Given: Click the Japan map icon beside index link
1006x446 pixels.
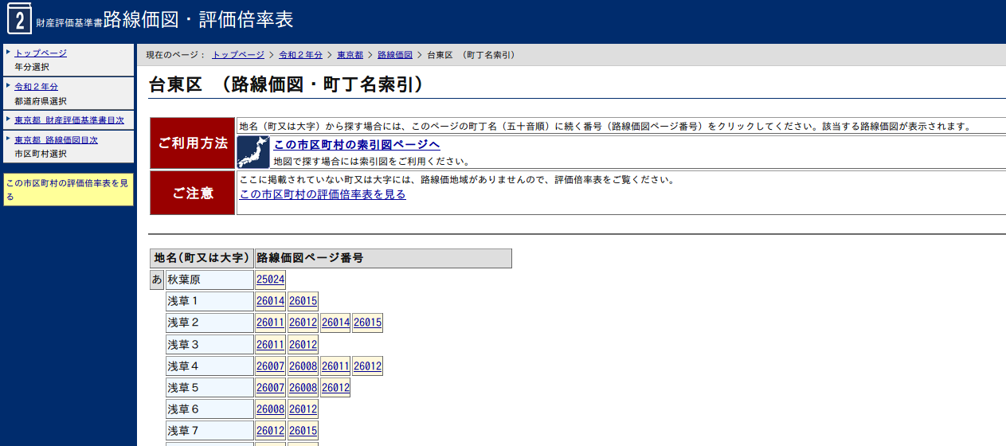Looking at the screenshot, I should click(x=254, y=151).
